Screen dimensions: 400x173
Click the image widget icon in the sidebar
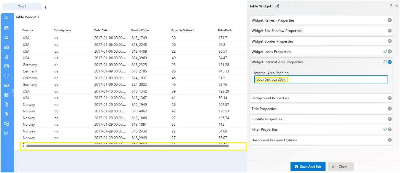(x=7, y=85)
